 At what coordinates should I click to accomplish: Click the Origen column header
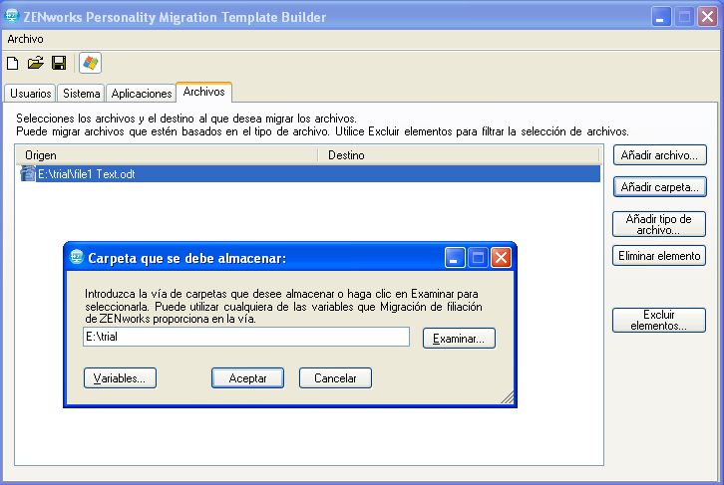(168, 155)
